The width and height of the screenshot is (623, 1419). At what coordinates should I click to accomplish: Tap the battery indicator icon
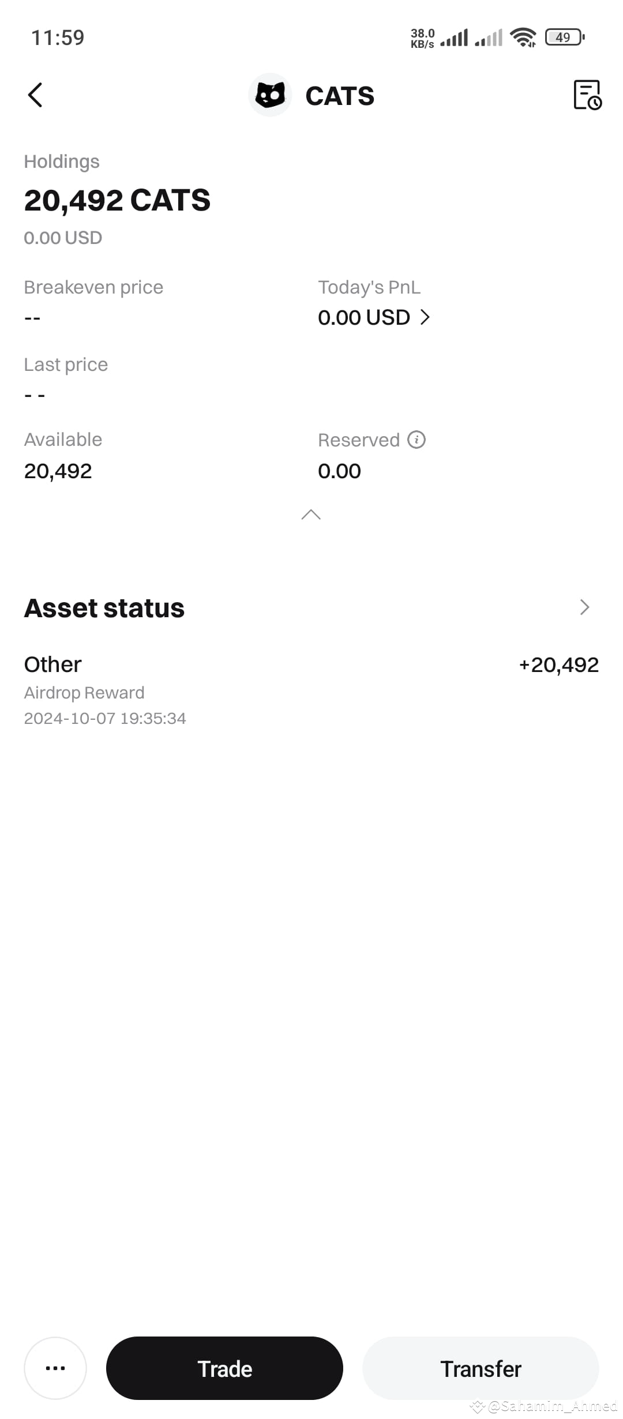(x=565, y=37)
